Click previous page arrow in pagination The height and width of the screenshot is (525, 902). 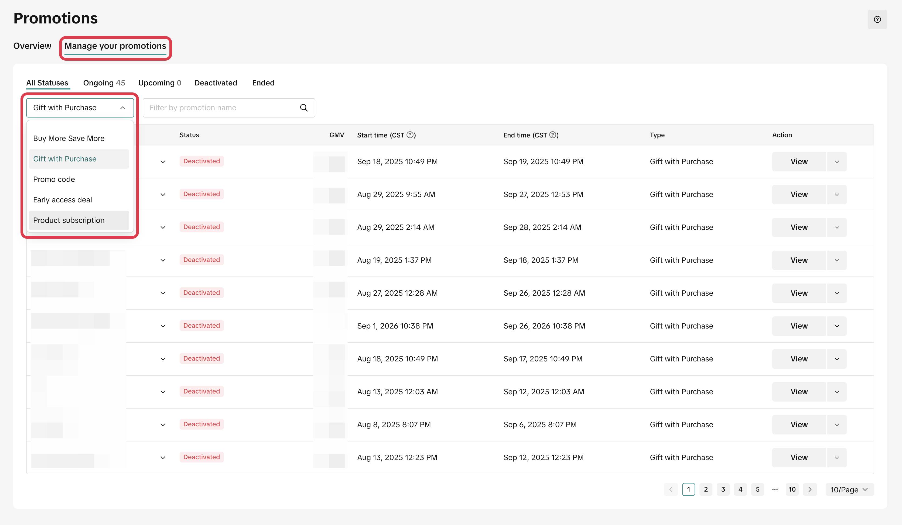click(670, 489)
